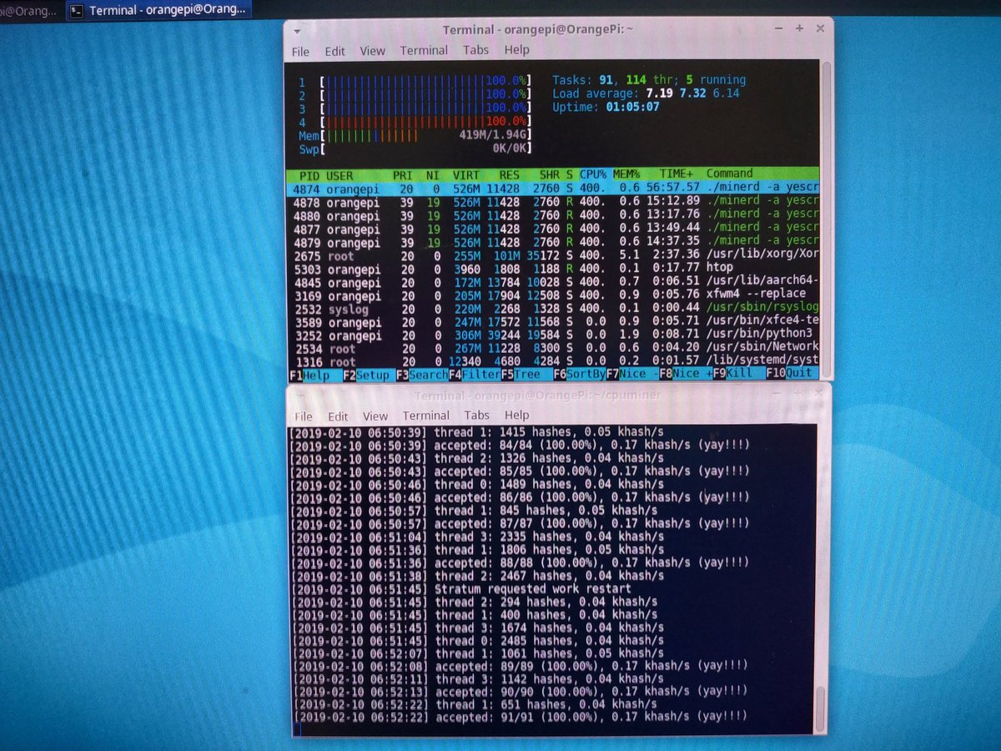Select process row with PID 4877
Image resolution: width=1001 pixels, height=751 pixels.
pyautogui.click(x=554, y=229)
